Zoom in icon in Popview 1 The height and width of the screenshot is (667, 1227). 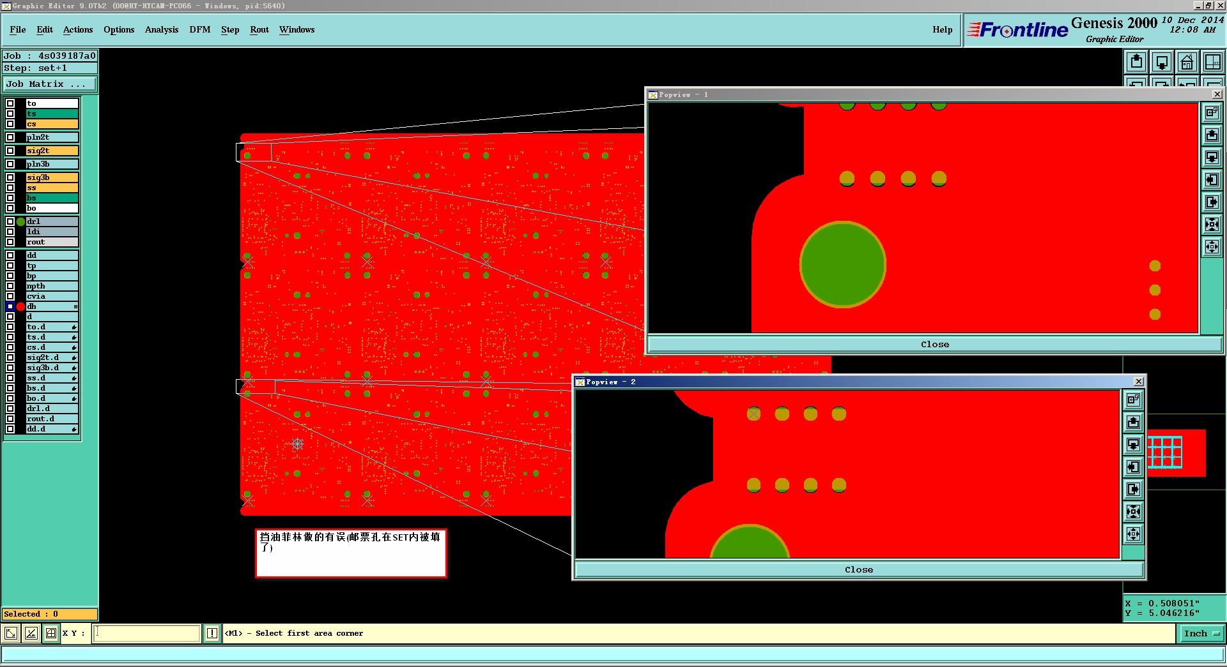[x=1212, y=225]
